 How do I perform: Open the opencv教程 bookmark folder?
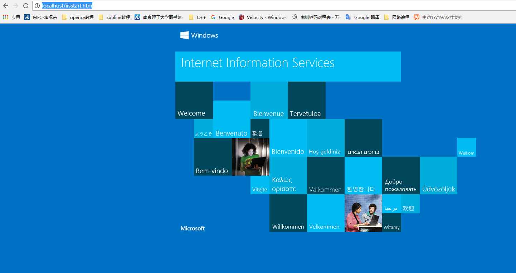point(78,17)
